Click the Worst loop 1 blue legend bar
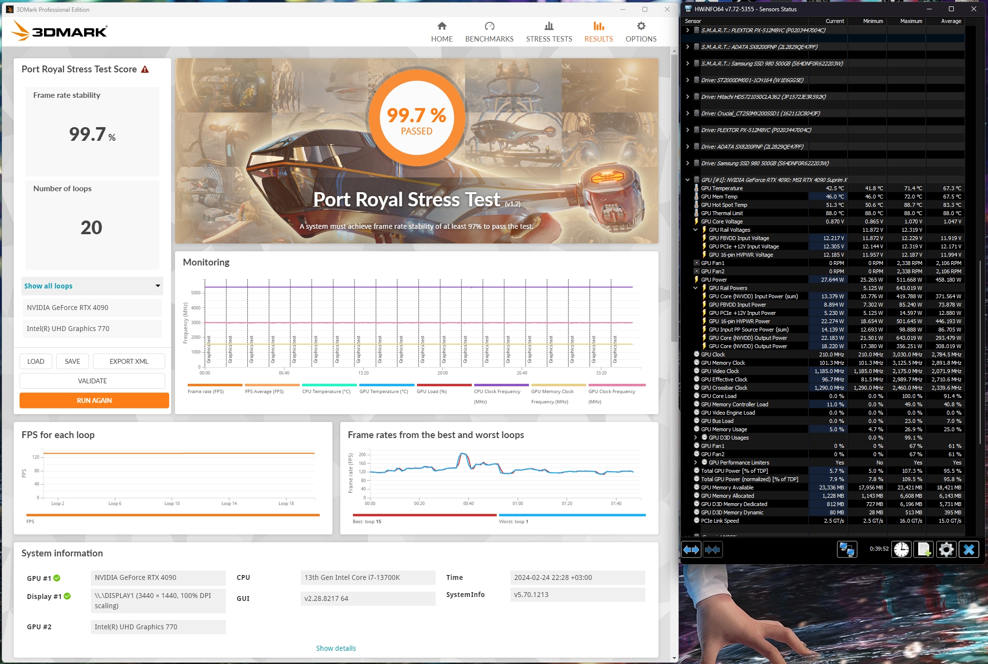The height and width of the screenshot is (664, 988). click(x=572, y=515)
